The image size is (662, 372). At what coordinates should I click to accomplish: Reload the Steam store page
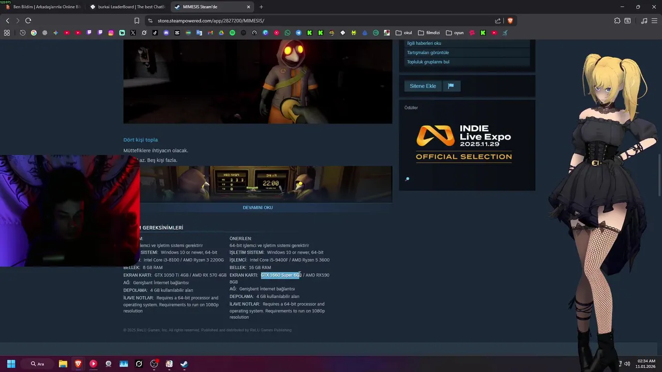(28, 21)
